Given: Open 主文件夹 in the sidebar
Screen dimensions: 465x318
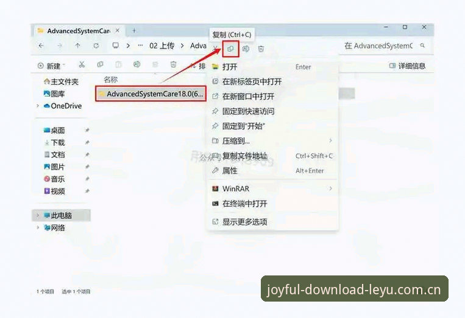Looking at the screenshot, I should tap(61, 81).
